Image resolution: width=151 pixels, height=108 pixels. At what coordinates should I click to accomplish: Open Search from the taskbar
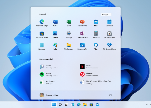click(60, 105)
